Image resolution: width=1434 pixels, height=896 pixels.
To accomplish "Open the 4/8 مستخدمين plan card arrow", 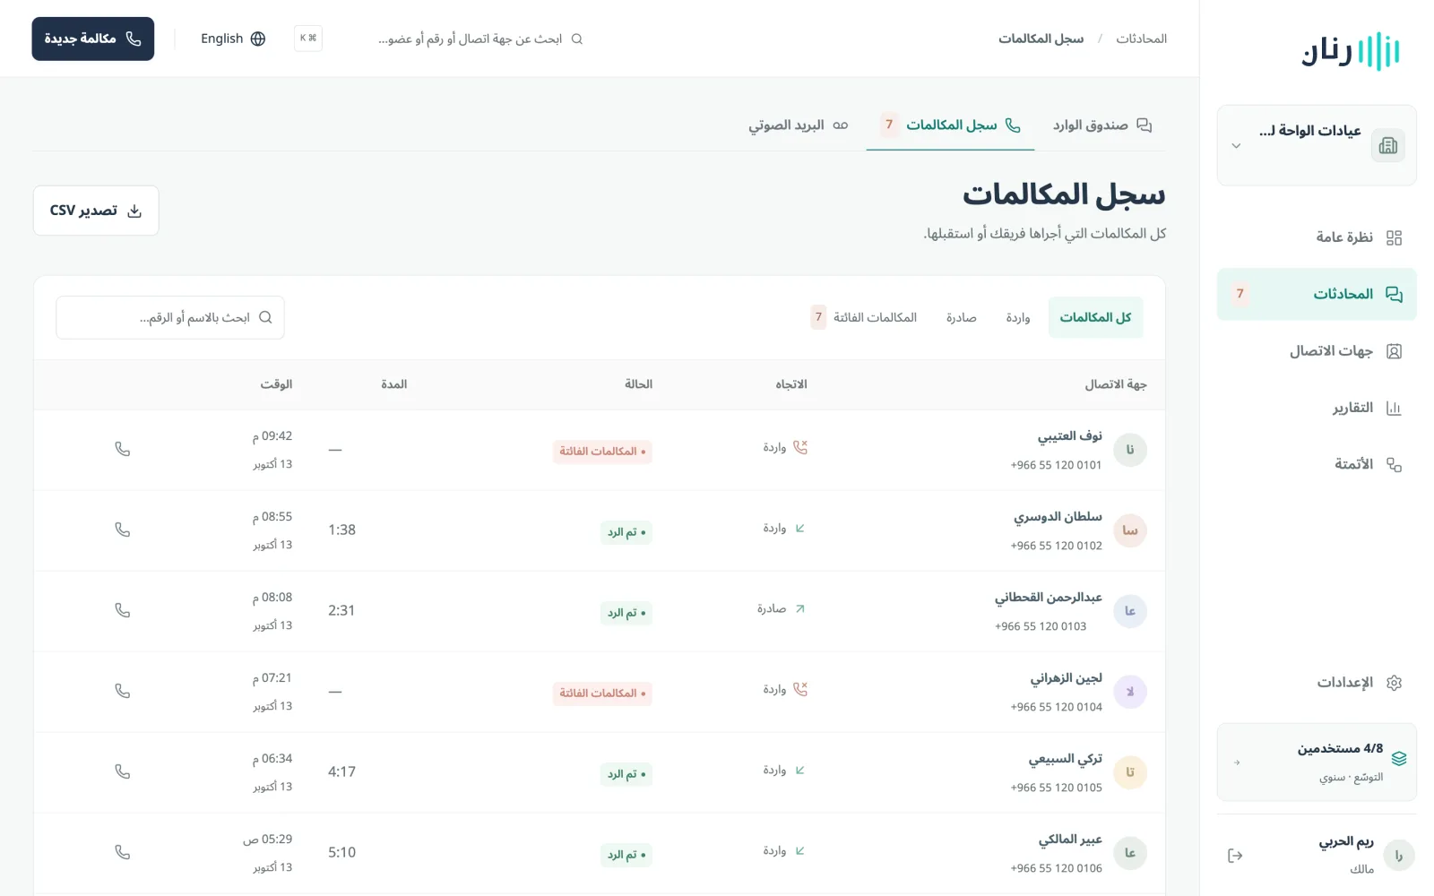I will click(x=1237, y=762).
